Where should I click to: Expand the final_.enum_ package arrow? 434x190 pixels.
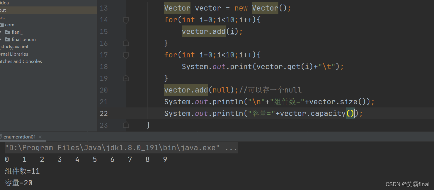pyautogui.click(x=1, y=40)
